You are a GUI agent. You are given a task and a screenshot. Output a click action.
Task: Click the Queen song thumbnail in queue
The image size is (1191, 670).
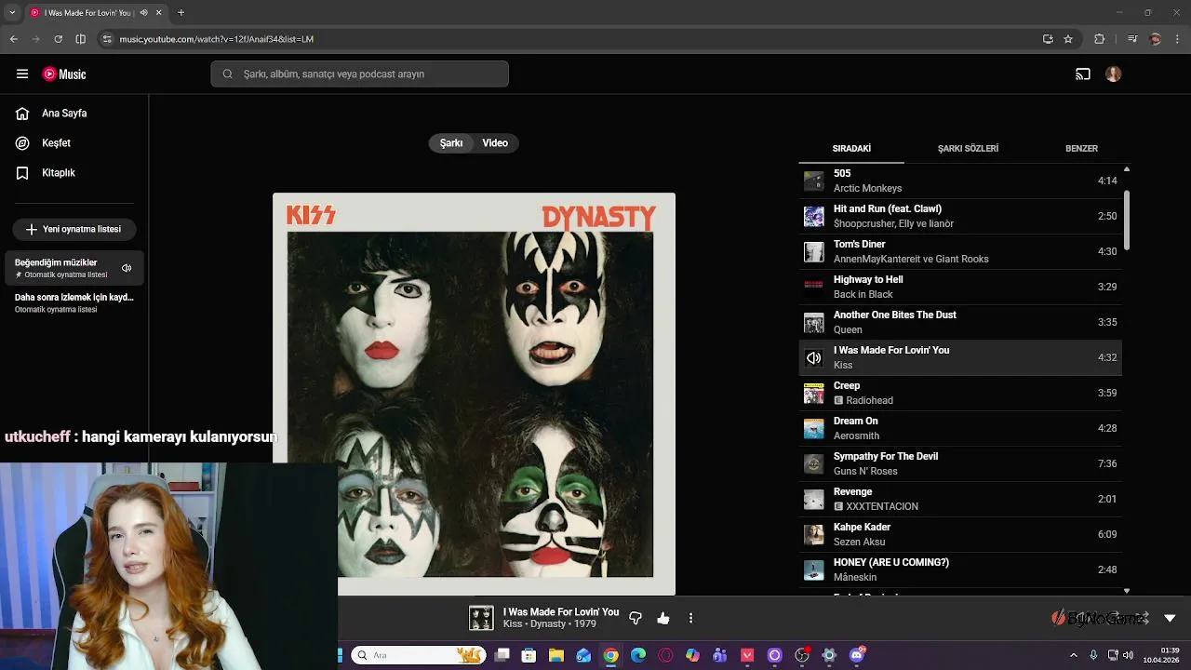[814, 323]
